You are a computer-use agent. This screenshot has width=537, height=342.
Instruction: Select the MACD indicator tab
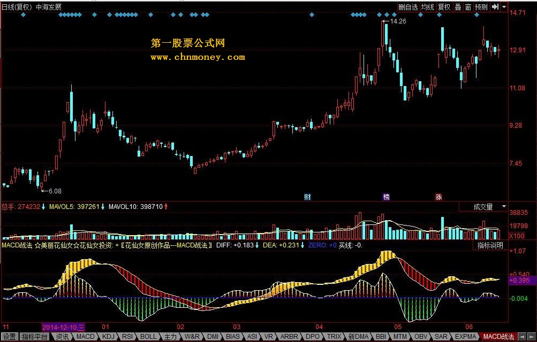point(86,337)
